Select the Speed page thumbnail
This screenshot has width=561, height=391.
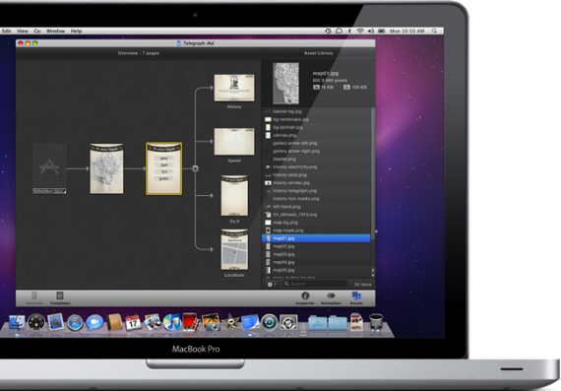(234, 142)
